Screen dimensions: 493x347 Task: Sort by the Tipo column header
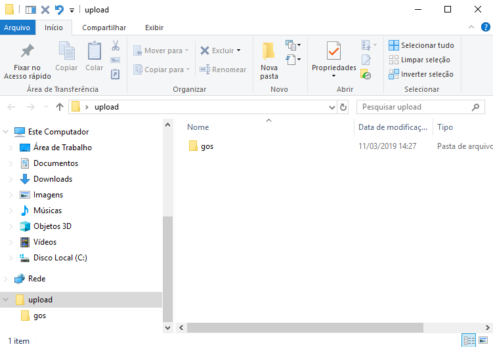[x=445, y=127]
